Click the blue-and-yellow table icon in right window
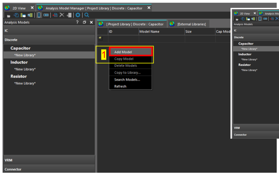 [x=253, y=19]
